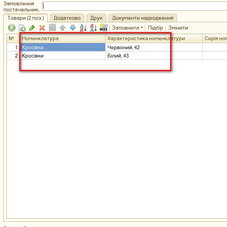Open the Друк tab
Screen dimensions: 227x227
[x=96, y=18]
